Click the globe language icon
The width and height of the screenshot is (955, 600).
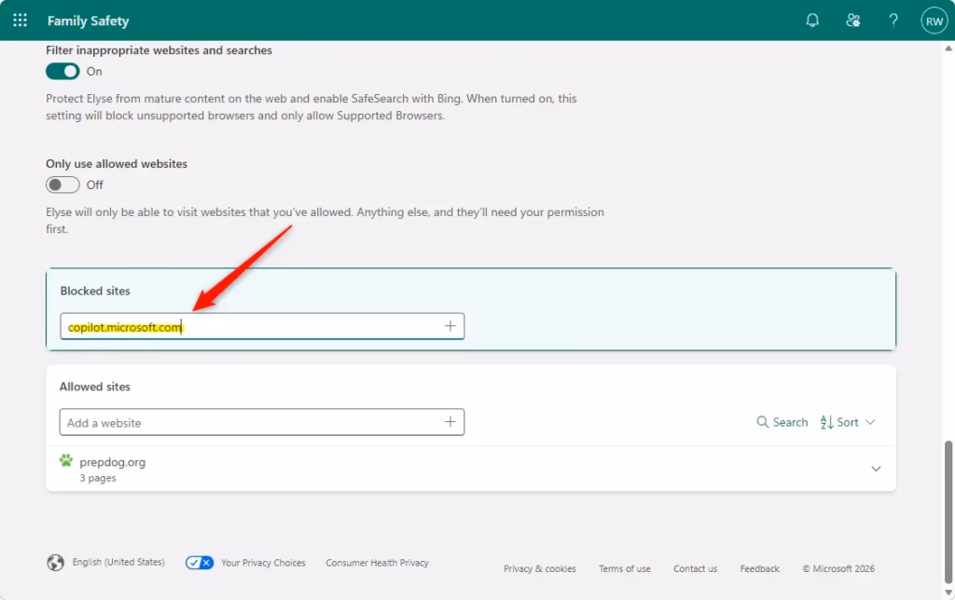pyautogui.click(x=55, y=563)
